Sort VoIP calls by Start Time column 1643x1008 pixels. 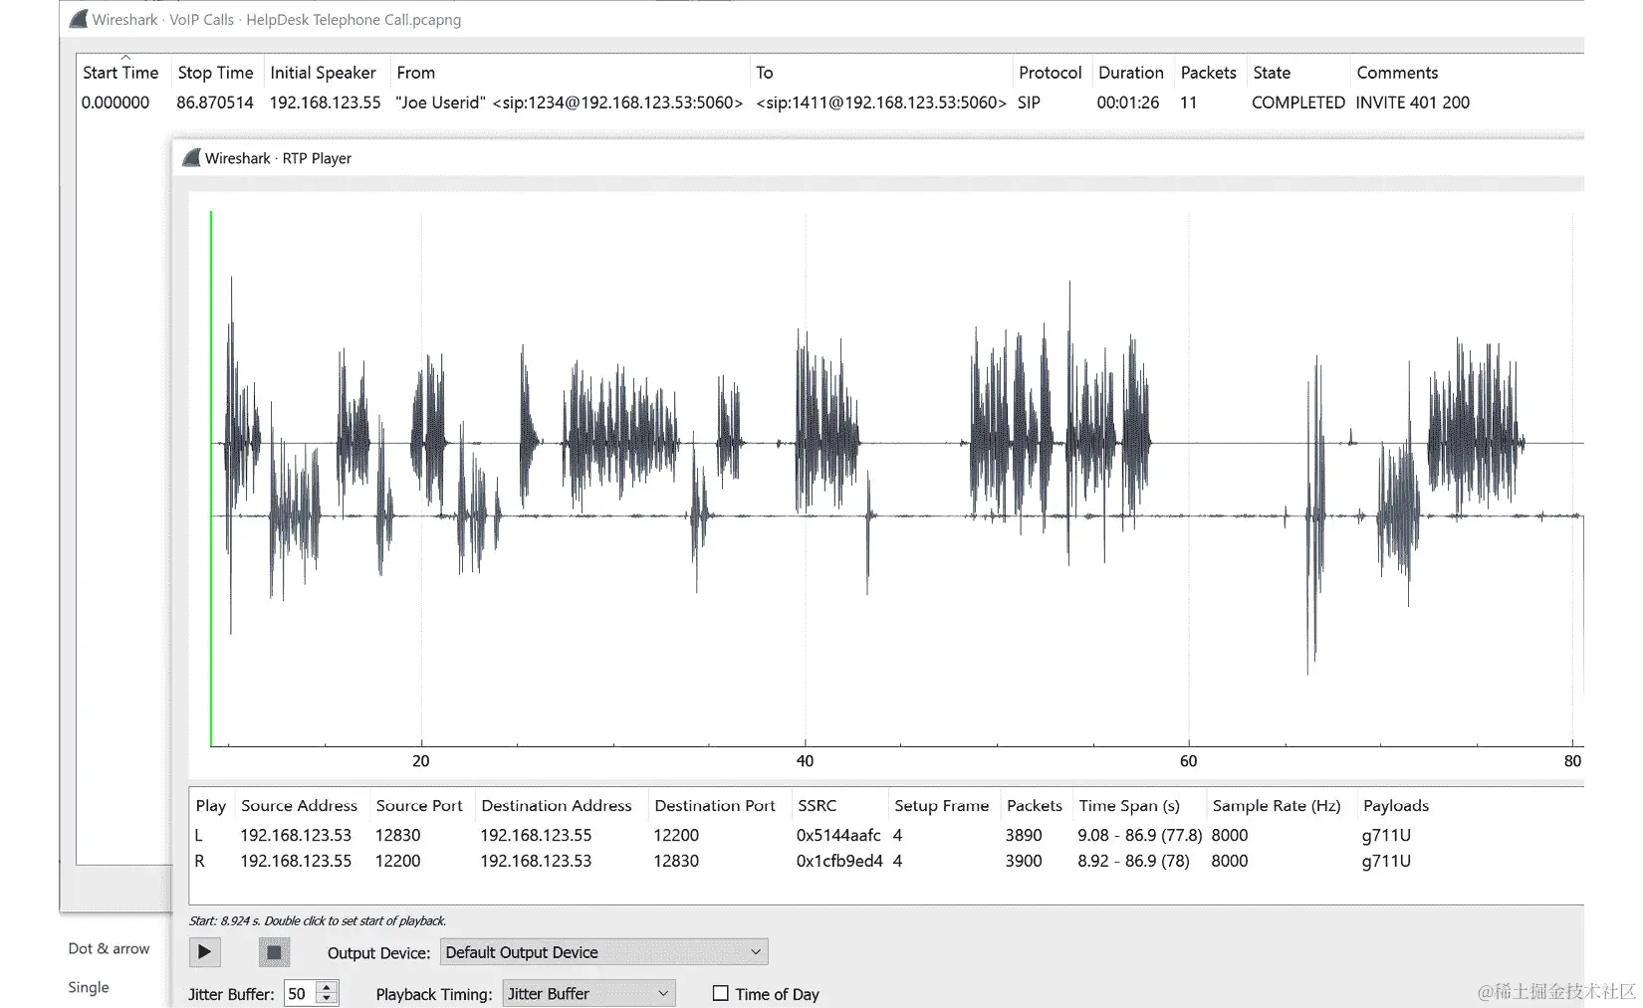120,73
